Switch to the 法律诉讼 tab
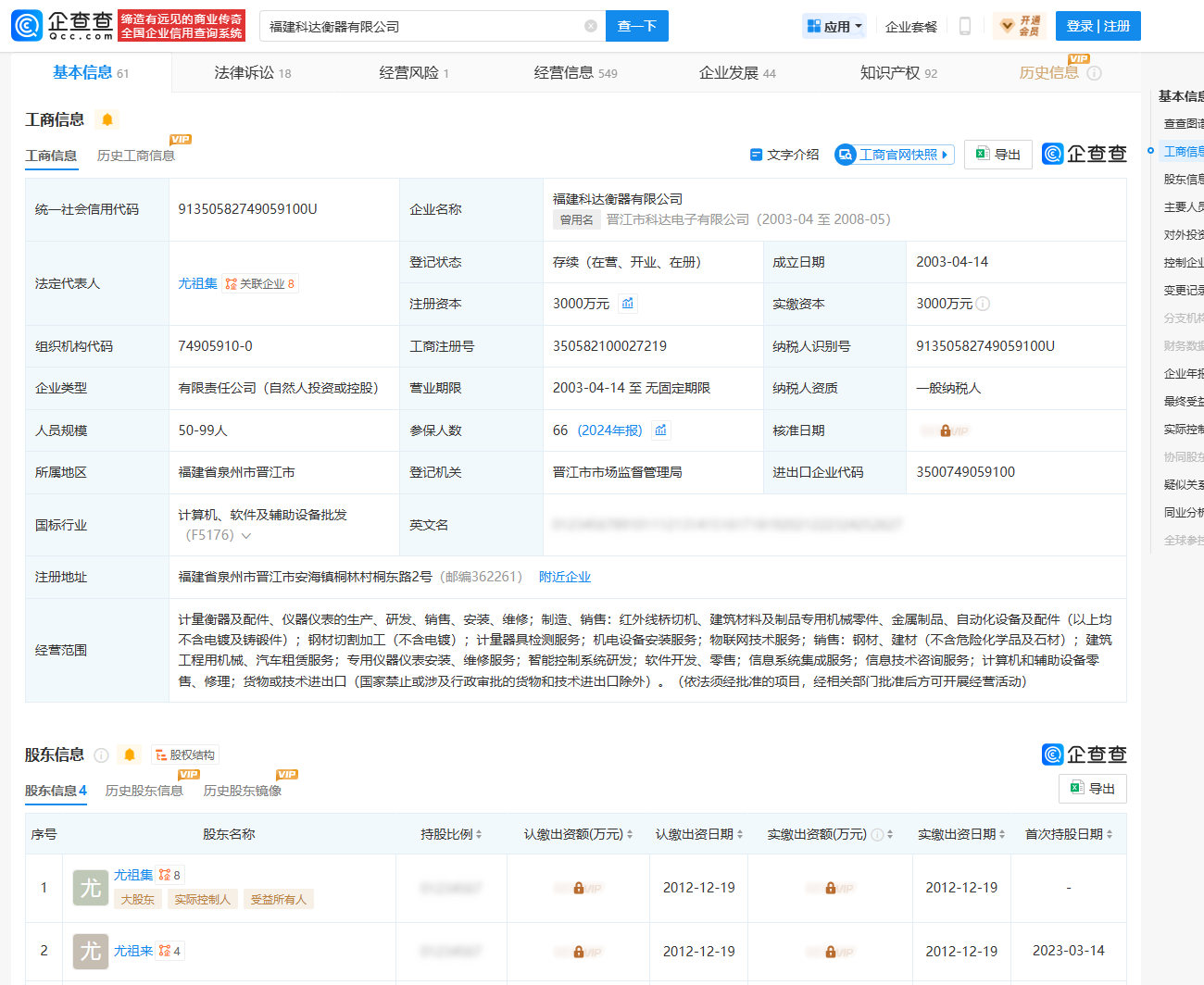Image resolution: width=1204 pixels, height=985 pixels. point(252,73)
